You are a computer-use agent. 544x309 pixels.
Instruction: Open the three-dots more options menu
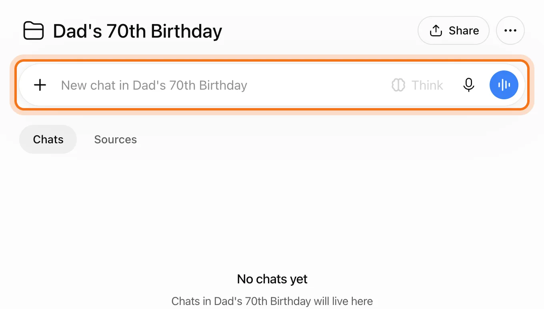[x=510, y=30]
